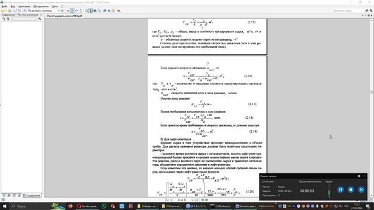Click the print icon in the toolbar
The image size is (374, 210).
(10, 10)
